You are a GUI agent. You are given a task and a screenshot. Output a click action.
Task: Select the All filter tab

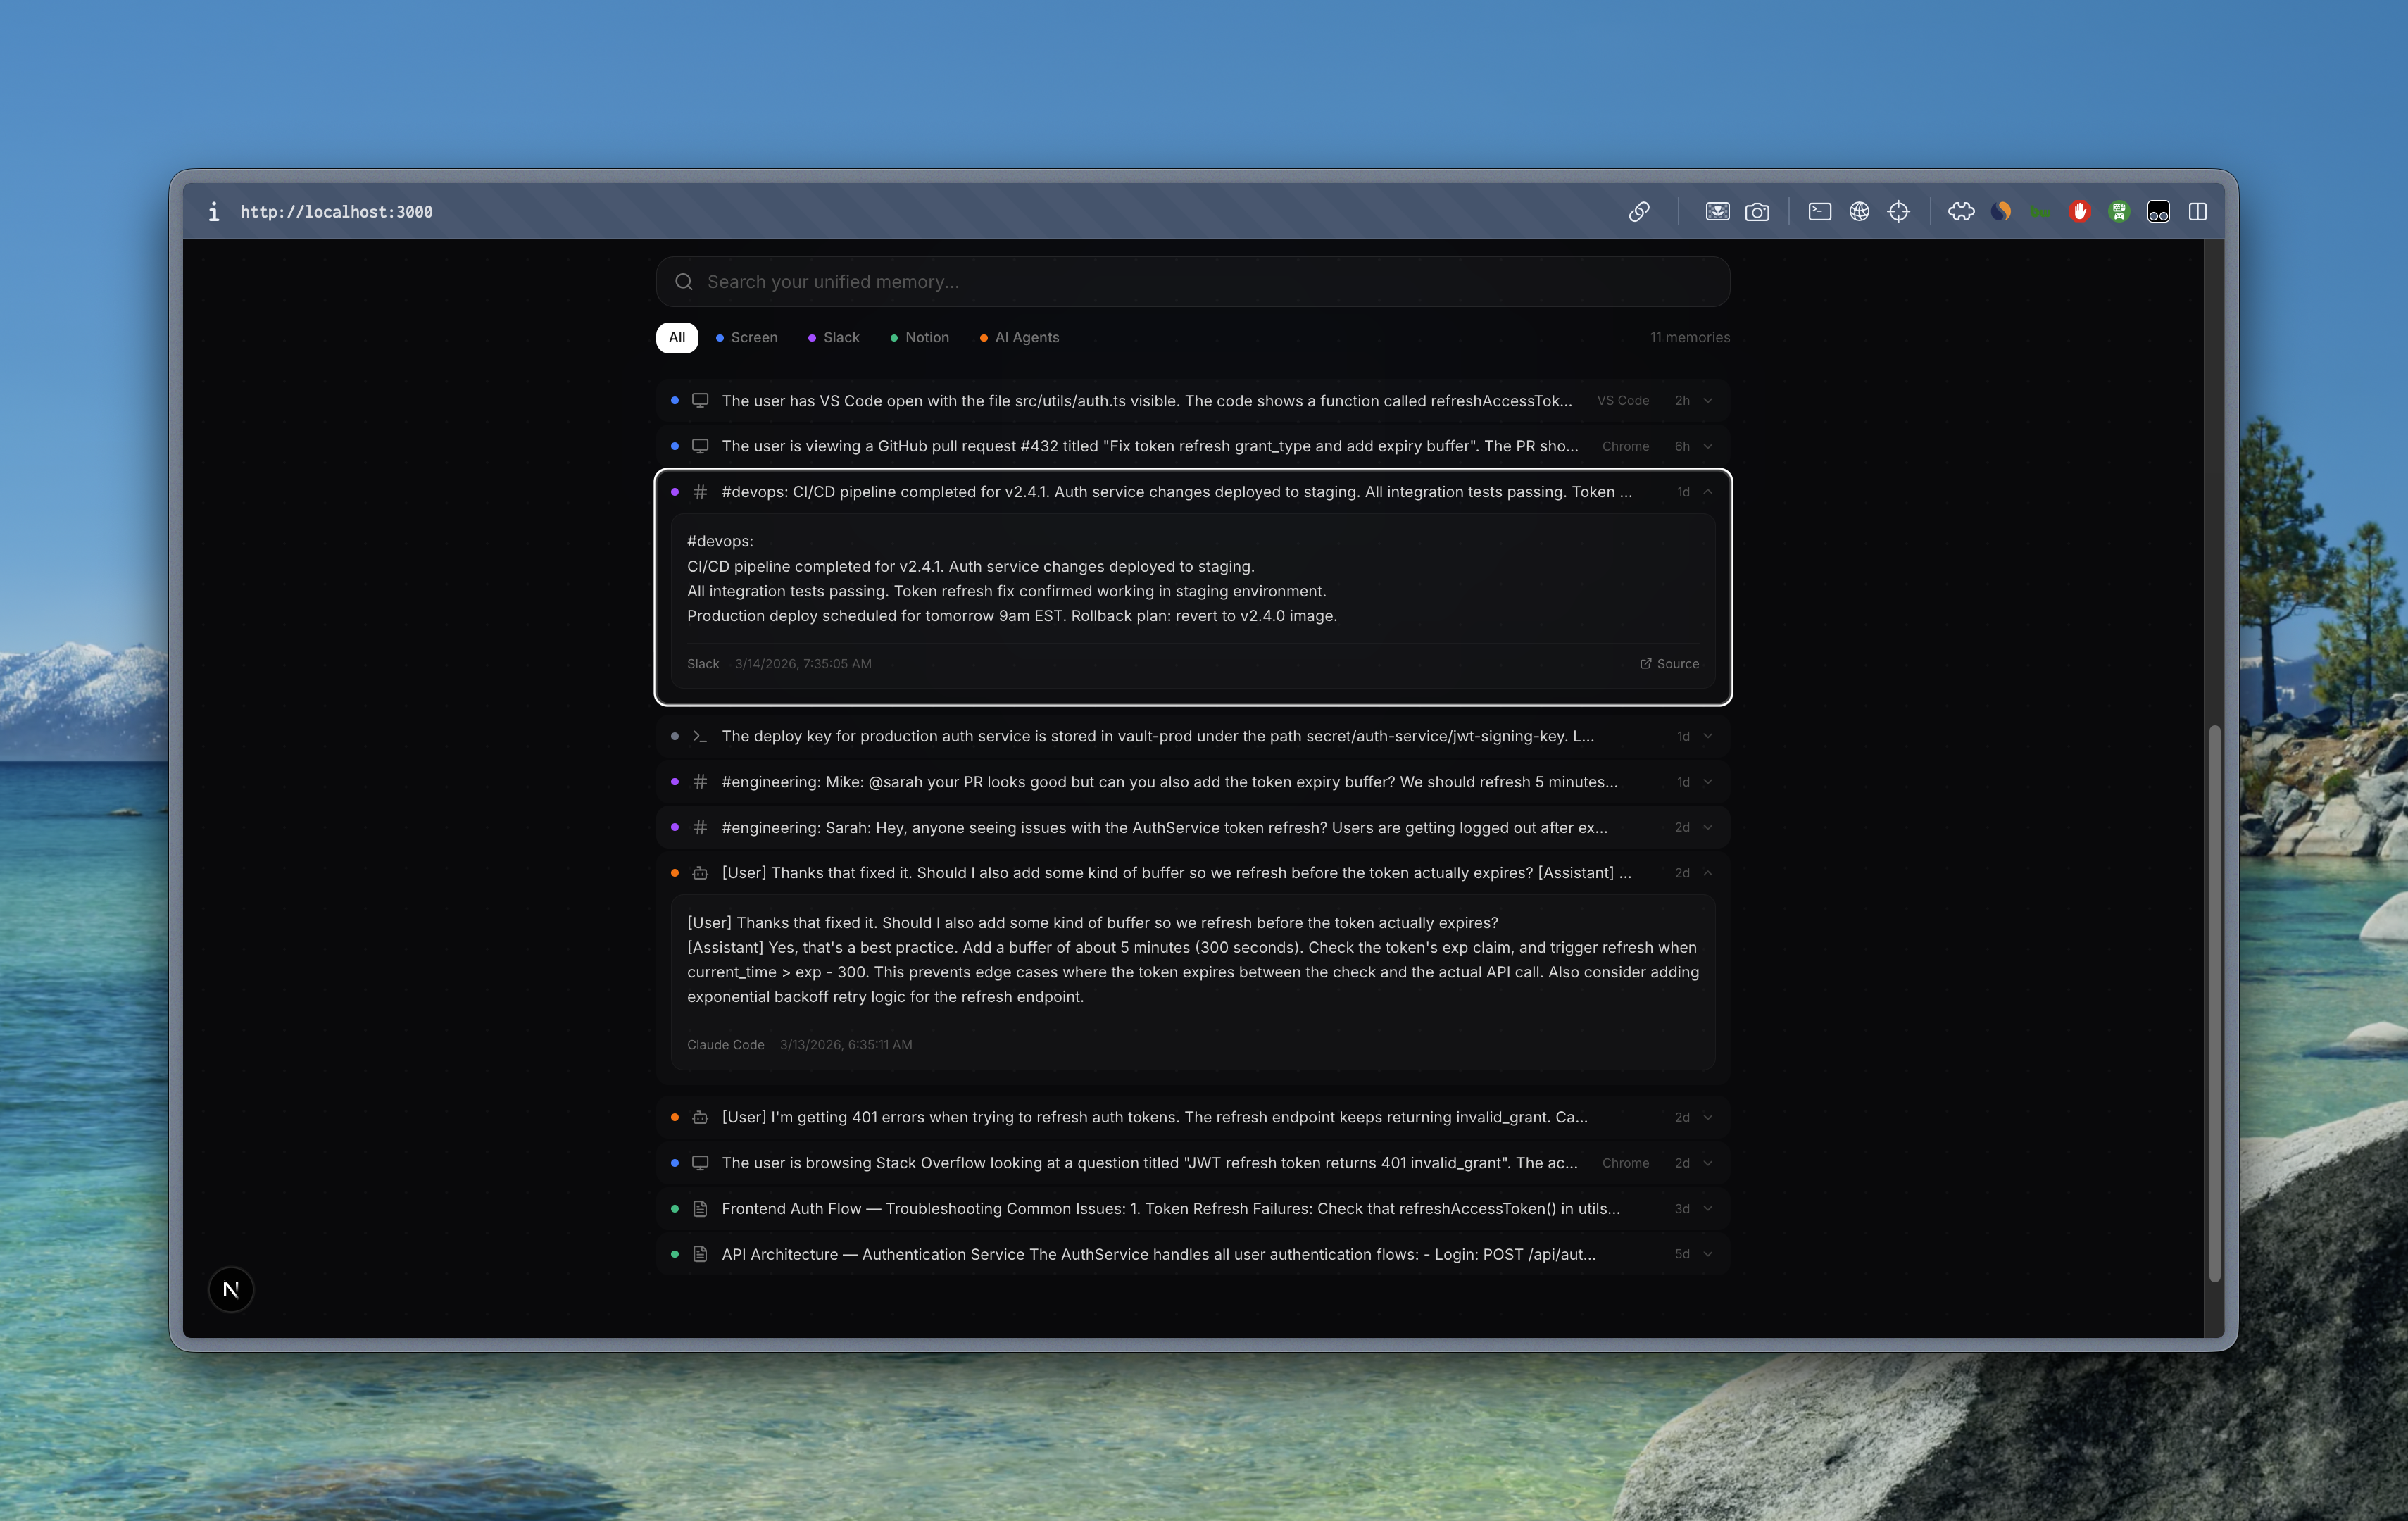[x=677, y=337]
